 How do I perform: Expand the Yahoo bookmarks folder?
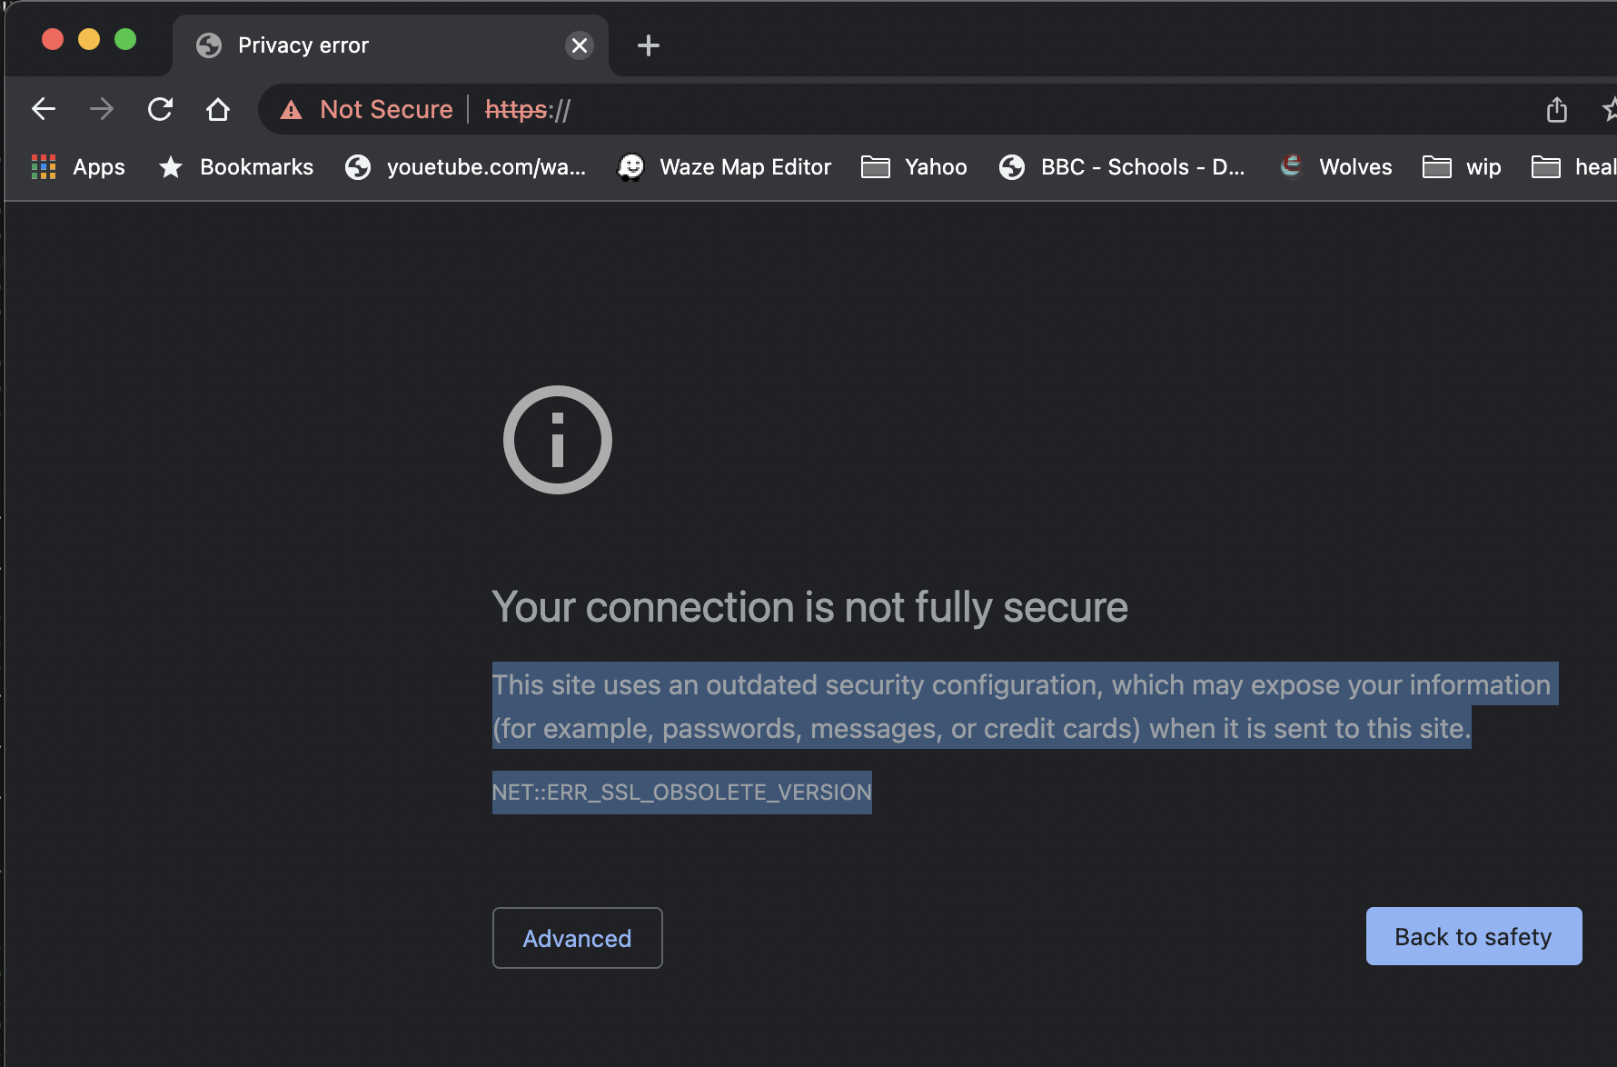point(915,167)
